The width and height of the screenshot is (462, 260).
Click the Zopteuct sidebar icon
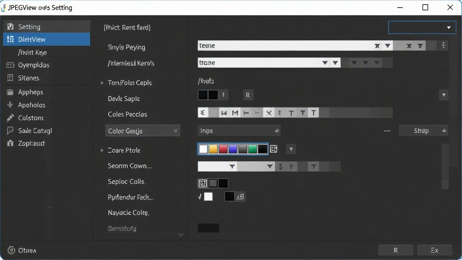tap(10, 143)
